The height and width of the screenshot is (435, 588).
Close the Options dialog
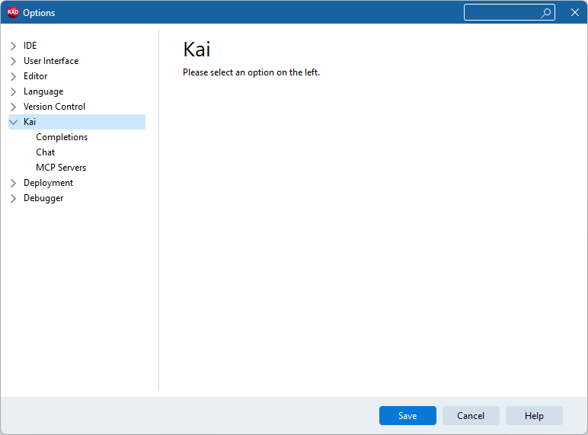coord(575,12)
